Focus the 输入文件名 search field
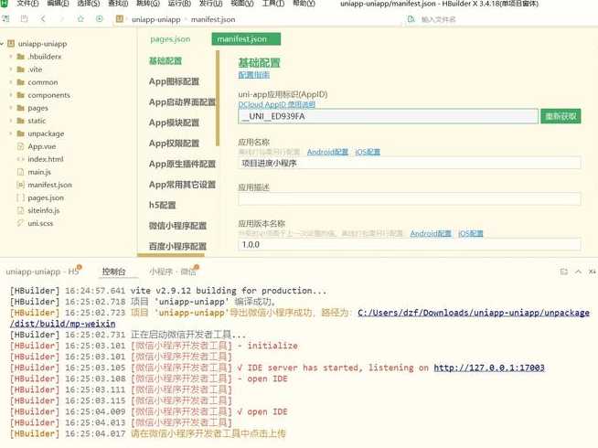 (x=439, y=19)
